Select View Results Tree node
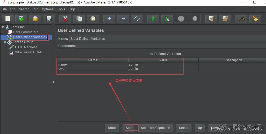 pyautogui.click(x=28, y=52)
